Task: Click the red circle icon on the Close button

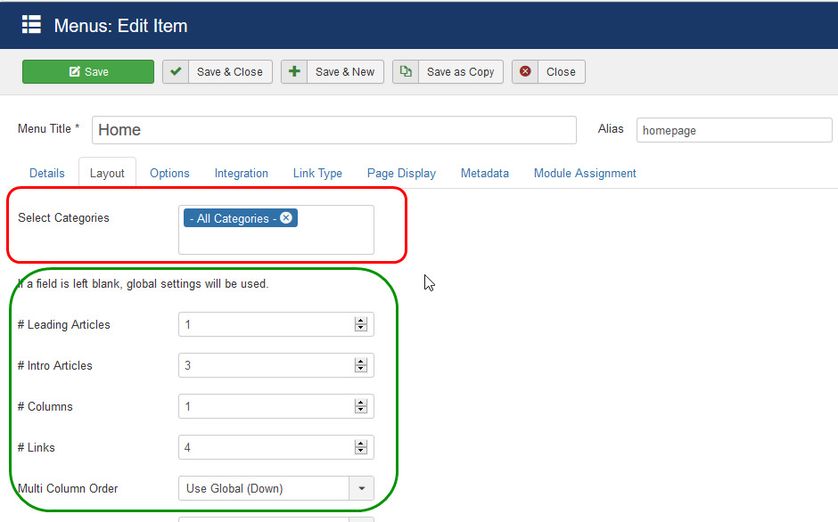Action: coord(524,71)
